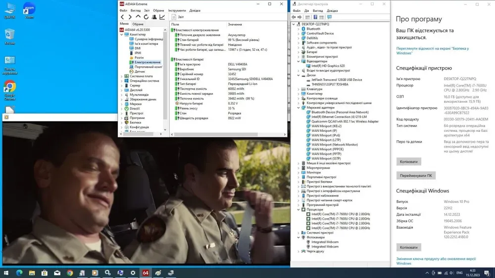Select Датчик in the AIDA64 tree

pyautogui.click(x=140, y=72)
